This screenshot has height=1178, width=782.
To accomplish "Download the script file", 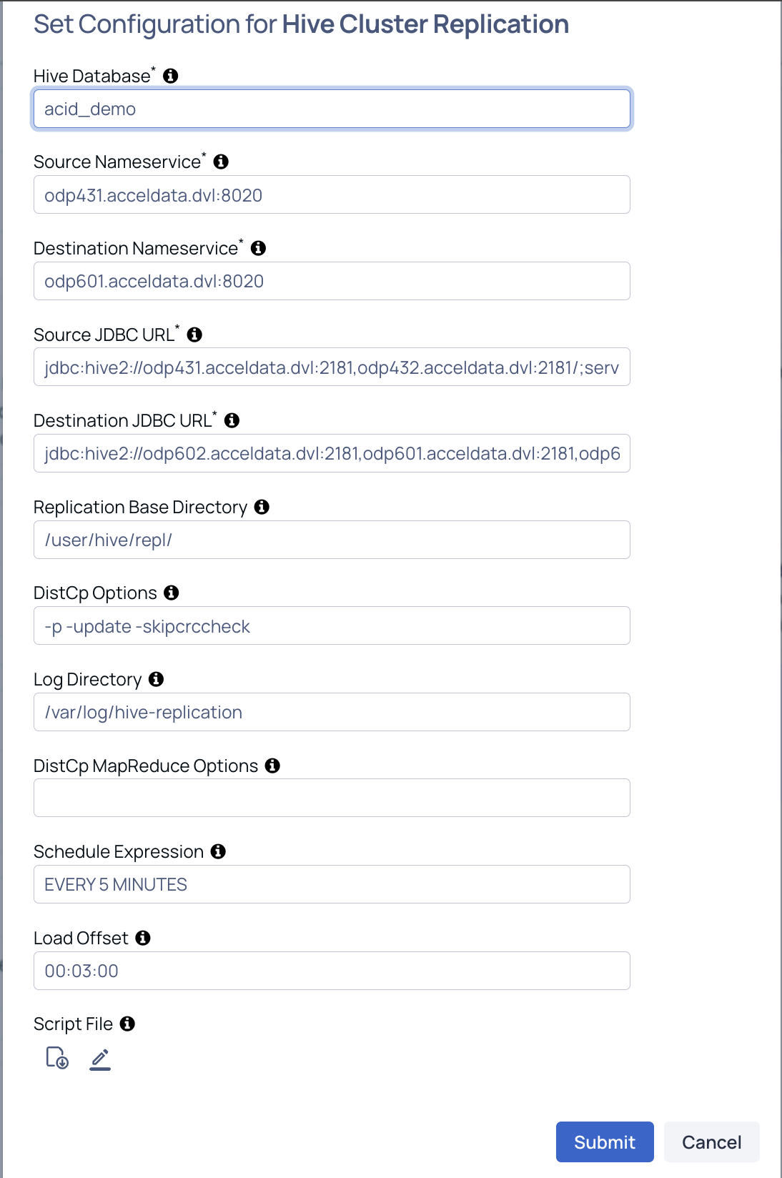I will click(57, 1058).
